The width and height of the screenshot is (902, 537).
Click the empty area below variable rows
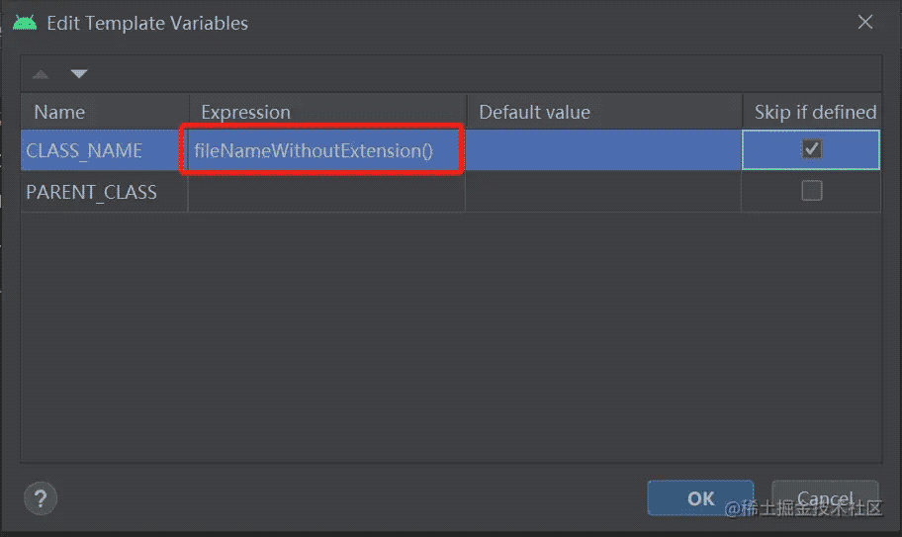[x=450, y=336]
